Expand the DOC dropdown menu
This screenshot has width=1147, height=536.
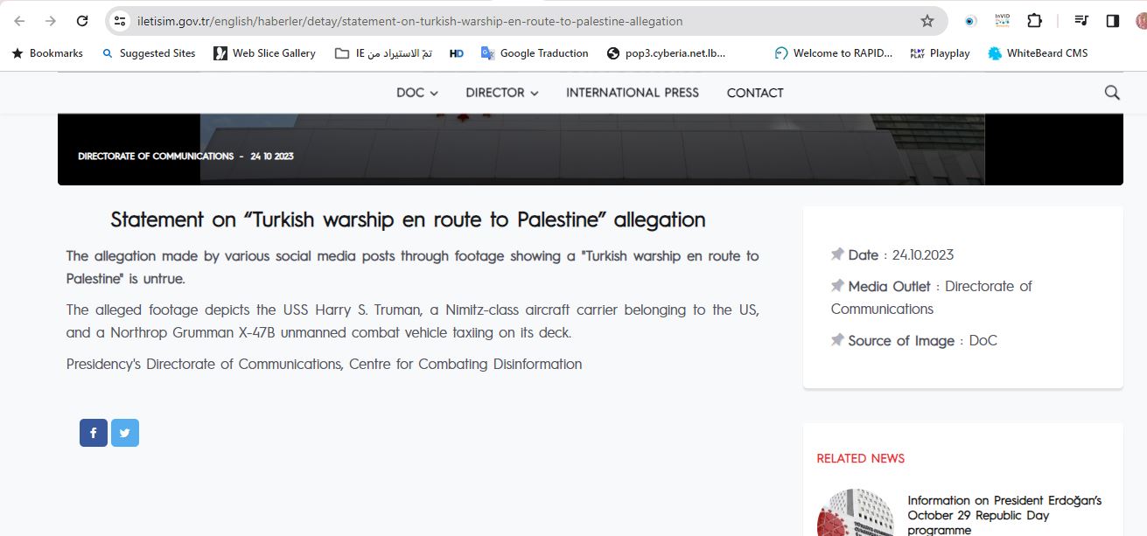[416, 93]
